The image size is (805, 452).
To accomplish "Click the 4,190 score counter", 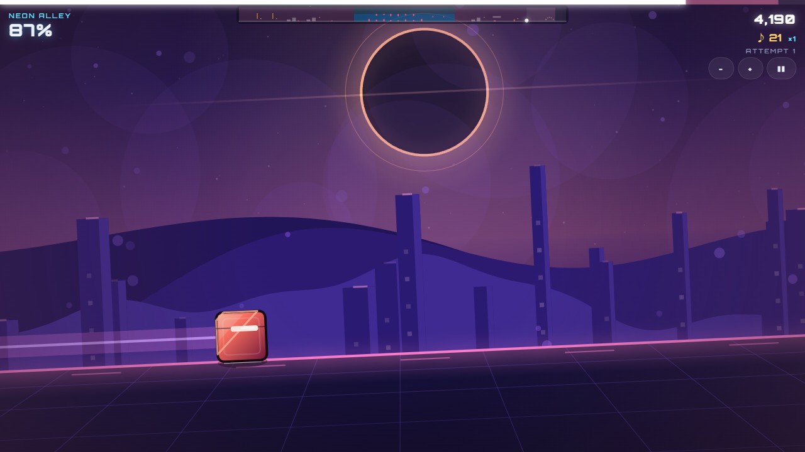I will [774, 19].
